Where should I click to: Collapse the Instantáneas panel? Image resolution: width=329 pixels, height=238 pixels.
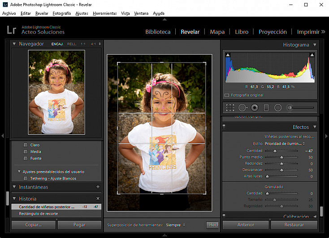14,187
